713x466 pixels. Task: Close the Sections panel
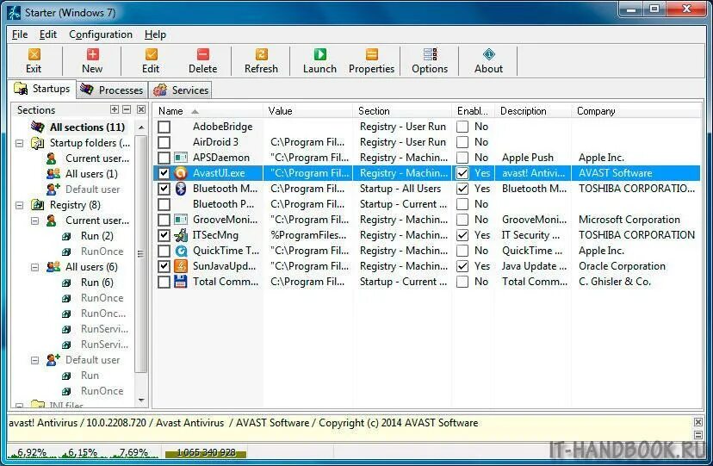[x=141, y=109]
